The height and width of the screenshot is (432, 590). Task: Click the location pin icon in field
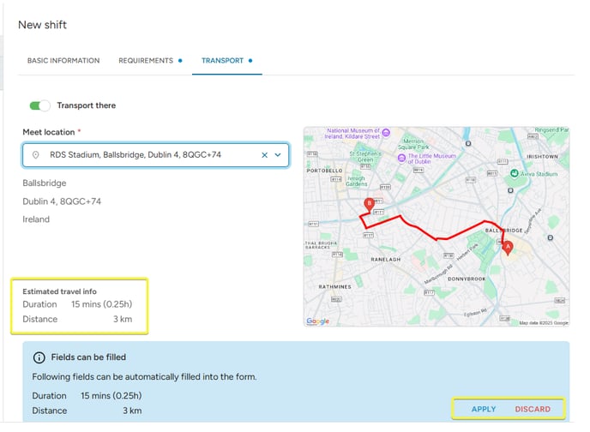(36, 155)
